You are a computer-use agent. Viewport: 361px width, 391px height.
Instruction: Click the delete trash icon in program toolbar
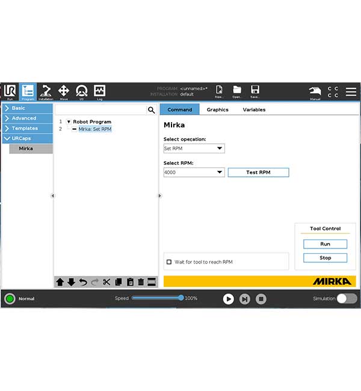(141, 282)
